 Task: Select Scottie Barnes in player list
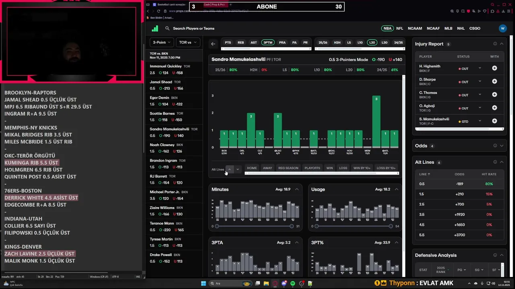[x=174, y=116]
